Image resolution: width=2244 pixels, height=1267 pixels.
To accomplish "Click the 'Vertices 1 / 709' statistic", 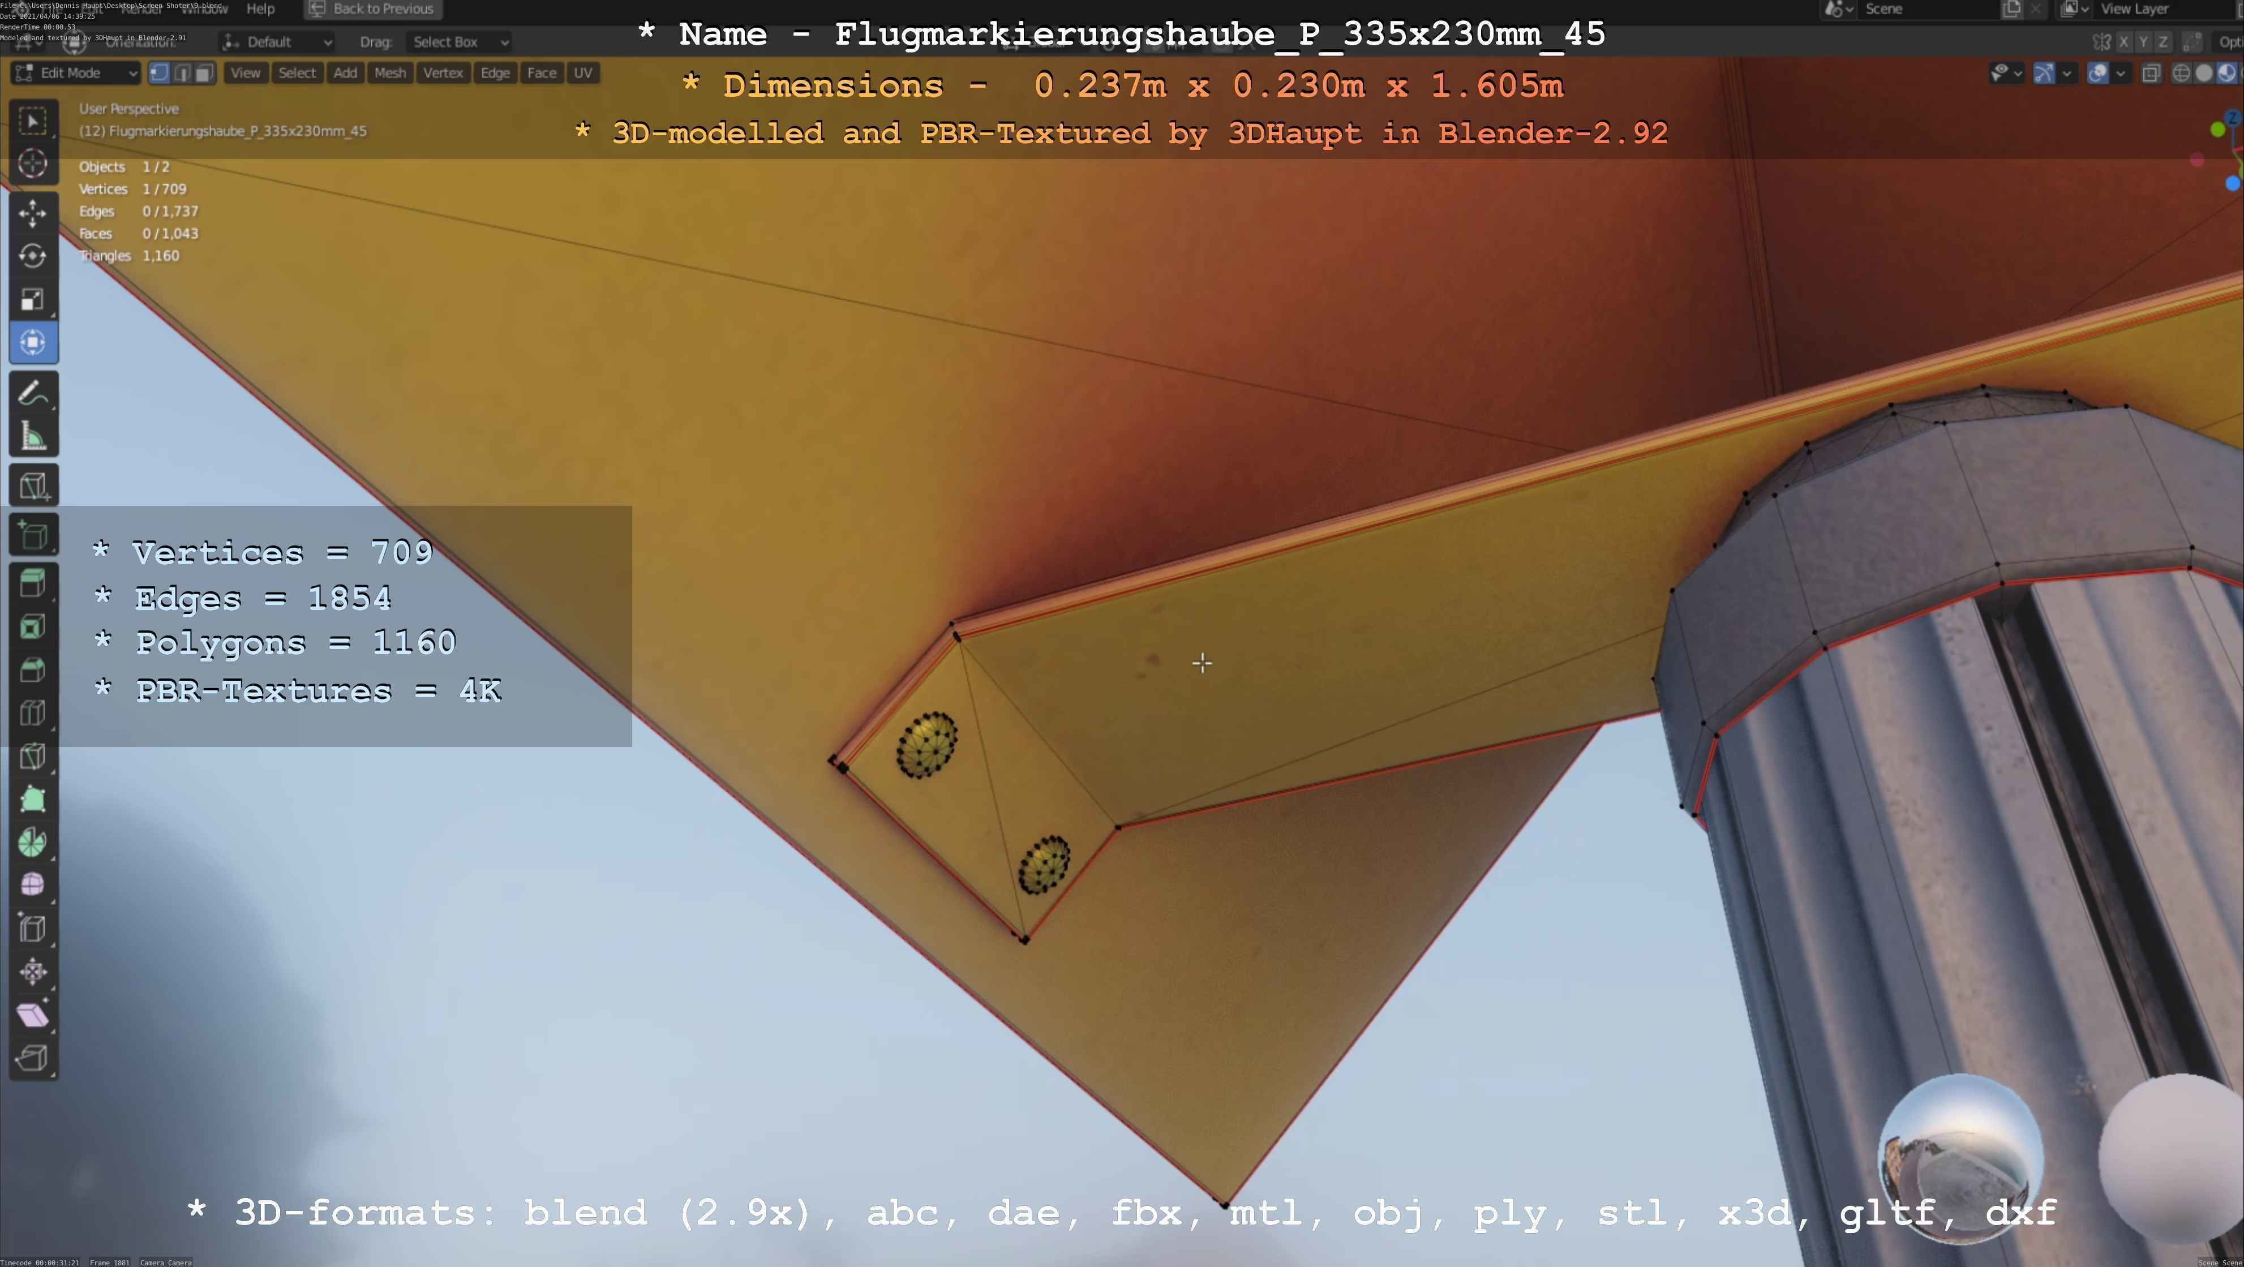I will pos(132,189).
